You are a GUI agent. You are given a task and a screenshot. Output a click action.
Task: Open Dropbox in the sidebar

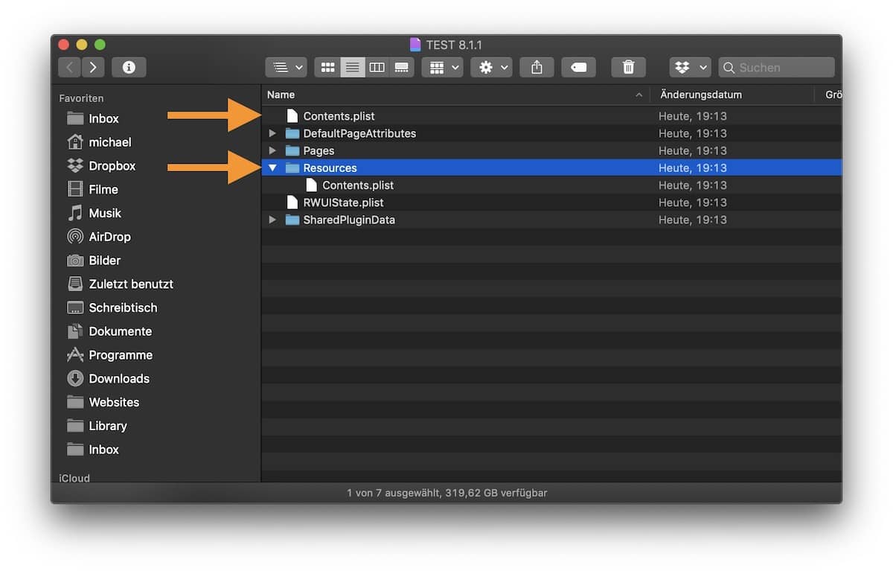pyautogui.click(x=101, y=166)
